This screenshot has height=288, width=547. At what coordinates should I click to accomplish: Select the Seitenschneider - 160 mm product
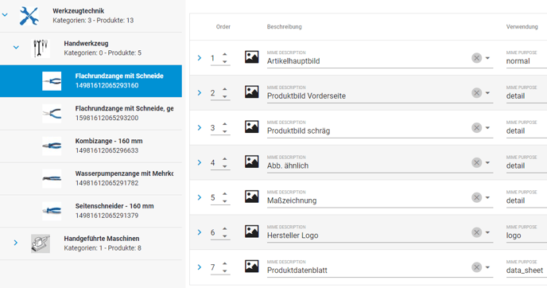point(91,211)
